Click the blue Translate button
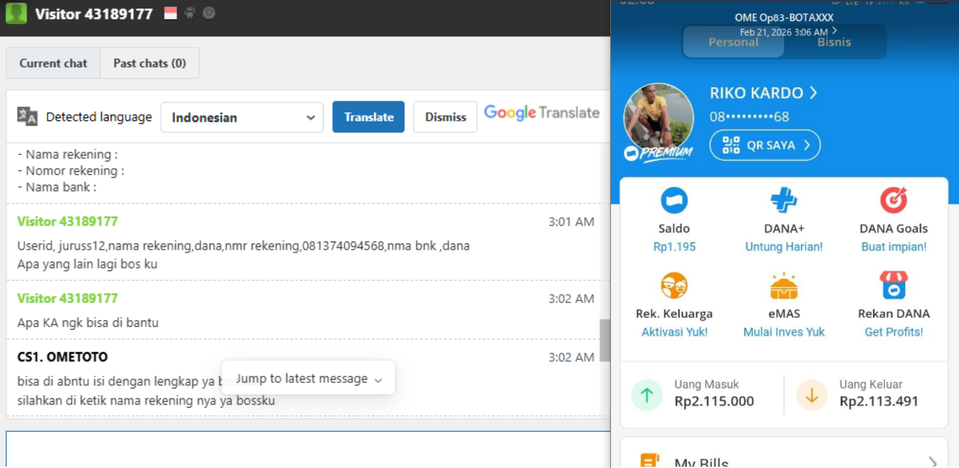Screen dimensions: 959x468 pos(369,117)
